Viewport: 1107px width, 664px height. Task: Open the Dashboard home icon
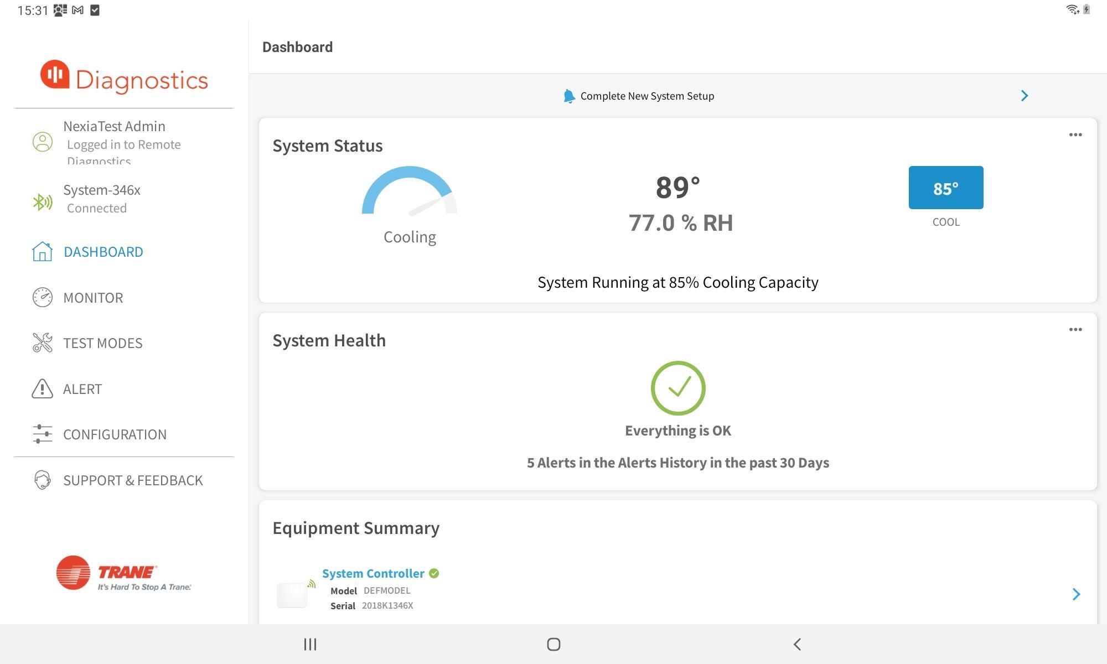click(x=42, y=252)
